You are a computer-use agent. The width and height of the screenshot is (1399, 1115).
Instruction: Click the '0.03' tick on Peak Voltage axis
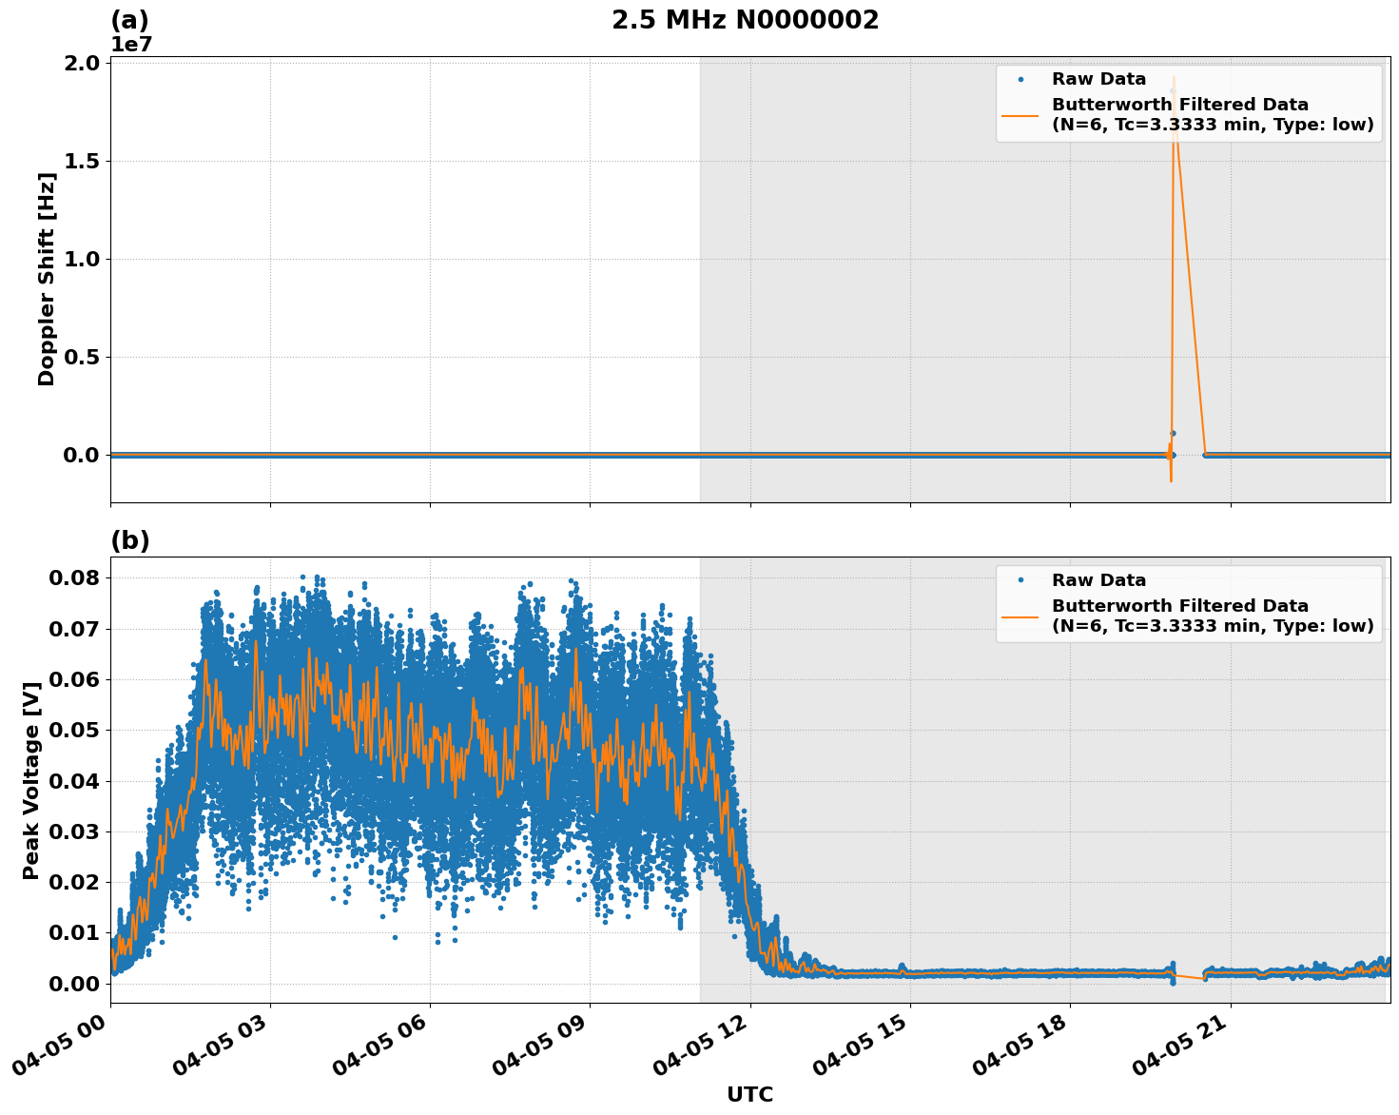(x=73, y=831)
